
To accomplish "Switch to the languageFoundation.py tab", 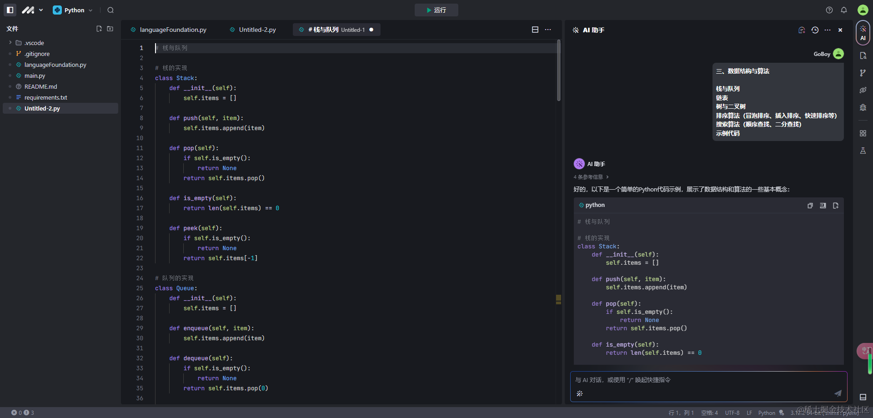I will pyautogui.click(x=173, y=30).
